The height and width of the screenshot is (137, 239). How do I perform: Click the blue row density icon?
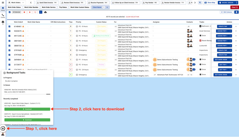237,12
